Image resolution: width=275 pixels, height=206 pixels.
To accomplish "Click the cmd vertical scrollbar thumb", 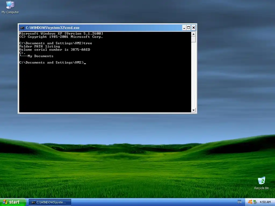I will coord(193,39).
